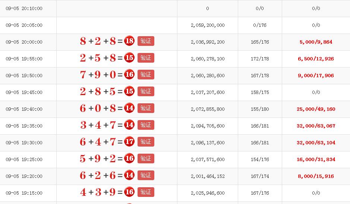This screenshot has height=204, width=350.
Task: Click 验证 next to 3+4+7=14
Action: coord(146,125)
